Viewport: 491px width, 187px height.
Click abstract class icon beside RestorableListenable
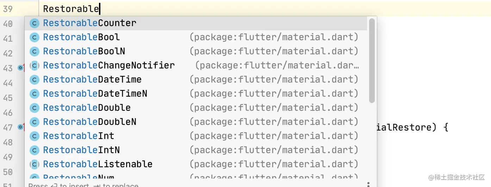34,164
